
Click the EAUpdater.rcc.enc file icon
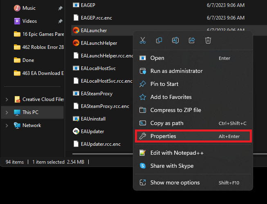pyautogui.click(x=76, y=144)
